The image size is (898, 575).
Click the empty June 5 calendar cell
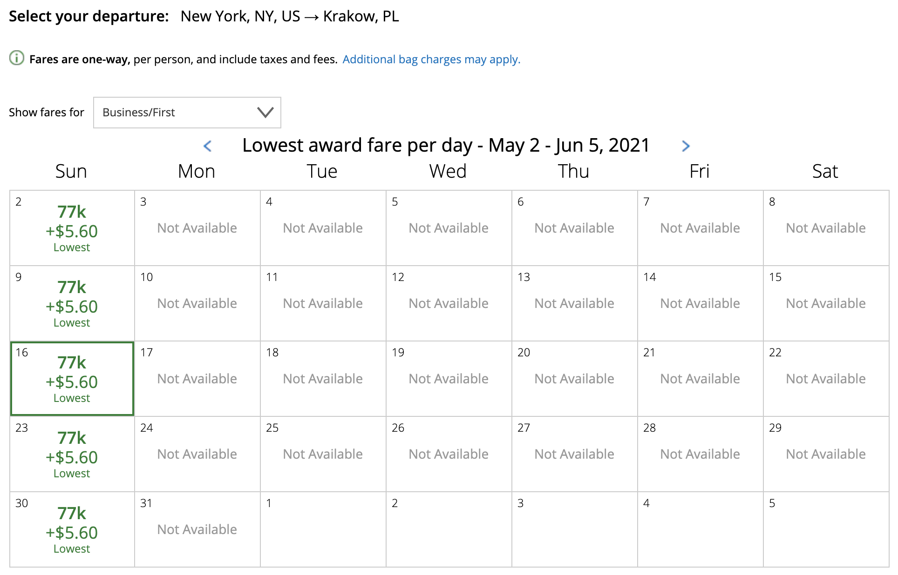tap(826, 529)
